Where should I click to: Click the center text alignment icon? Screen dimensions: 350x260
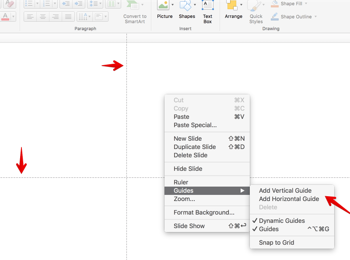tap(42, 17)
